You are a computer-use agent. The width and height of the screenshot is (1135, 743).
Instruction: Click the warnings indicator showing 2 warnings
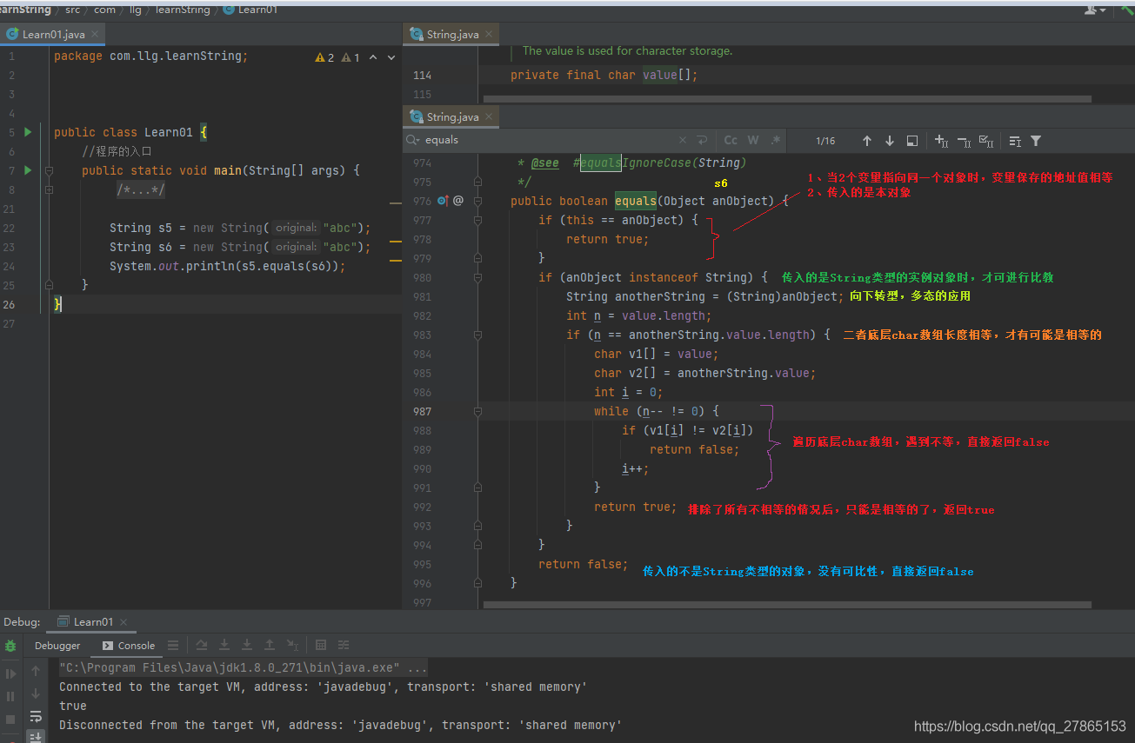click(324, 57)
